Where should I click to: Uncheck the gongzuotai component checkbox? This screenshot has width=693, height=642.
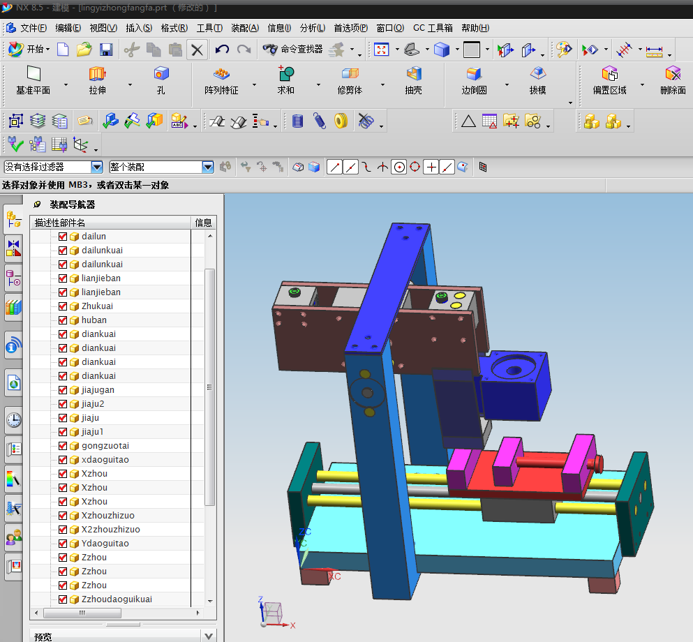(x=63, y=446)
